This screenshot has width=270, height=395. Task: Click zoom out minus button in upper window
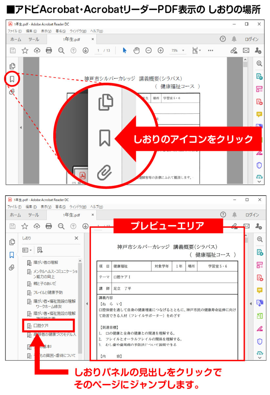pyautogui.click(x=148, y=50)
